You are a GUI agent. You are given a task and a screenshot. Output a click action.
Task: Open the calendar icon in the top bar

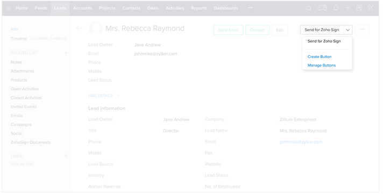359,8
